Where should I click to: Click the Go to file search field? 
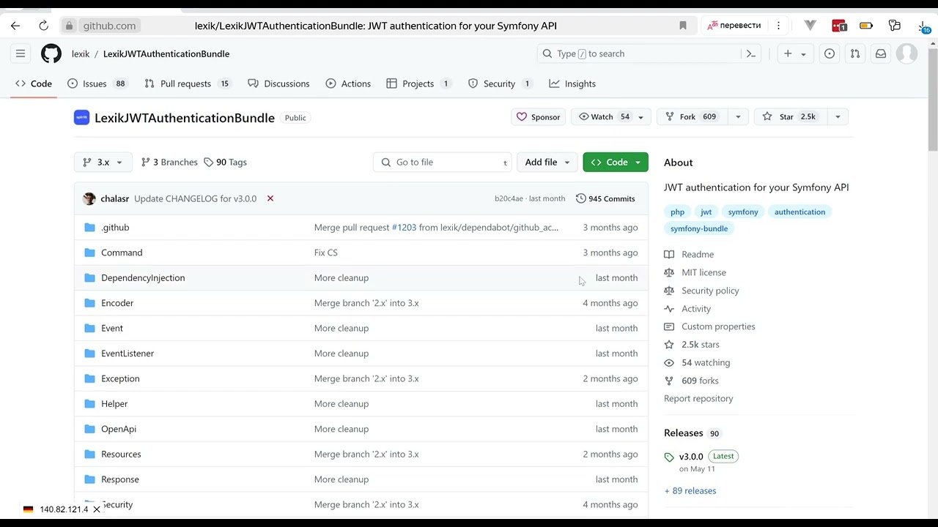pyautogui.click(x=443, y=162)
